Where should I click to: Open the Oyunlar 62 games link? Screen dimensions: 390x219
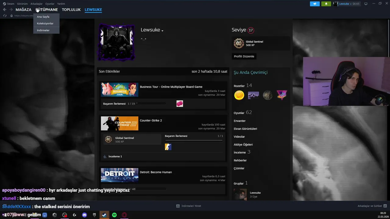click(x=243, y=113)
